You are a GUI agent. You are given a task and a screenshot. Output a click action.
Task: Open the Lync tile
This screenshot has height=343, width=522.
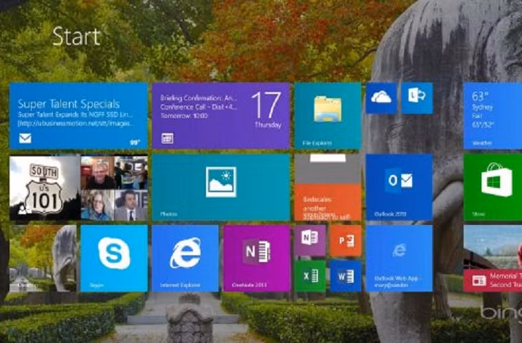click(417, 98)
